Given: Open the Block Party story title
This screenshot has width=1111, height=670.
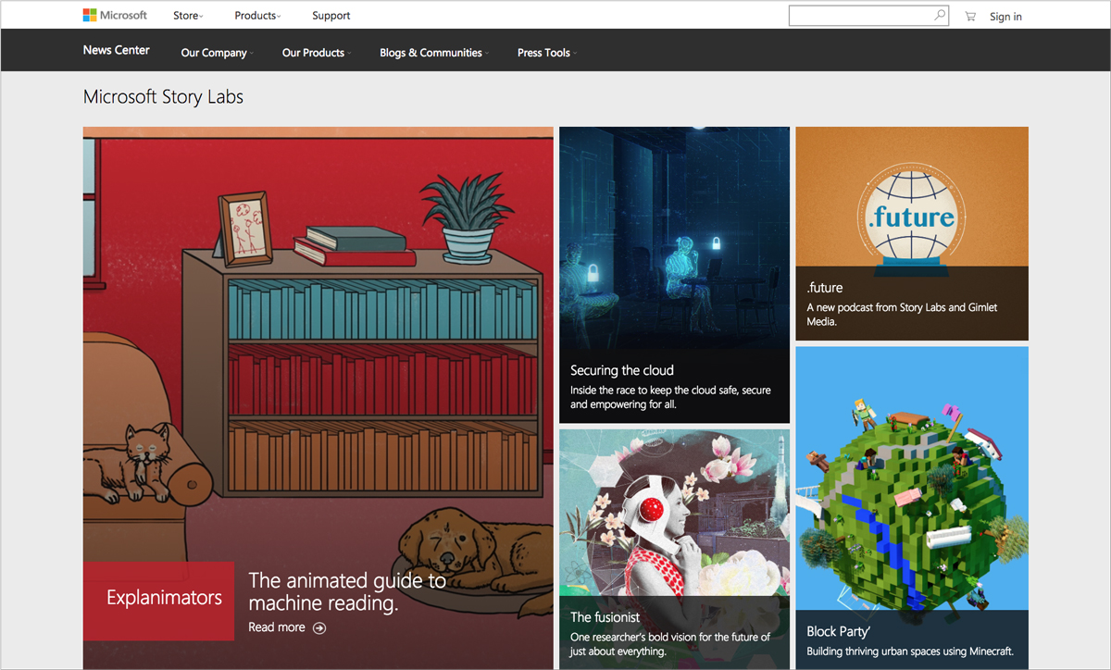Looking at the screenshot, I should tap(838, 631).
